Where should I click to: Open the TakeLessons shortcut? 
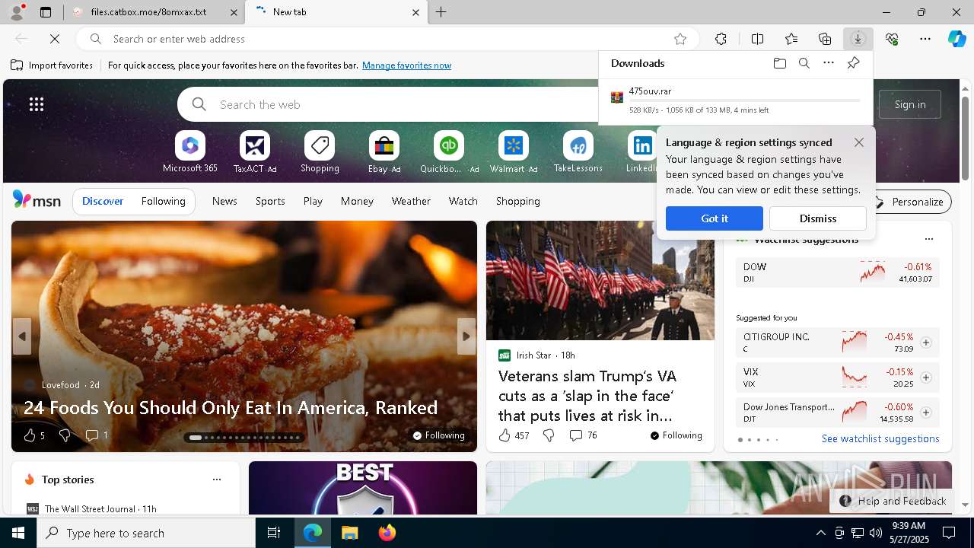(x=578, y=152)
